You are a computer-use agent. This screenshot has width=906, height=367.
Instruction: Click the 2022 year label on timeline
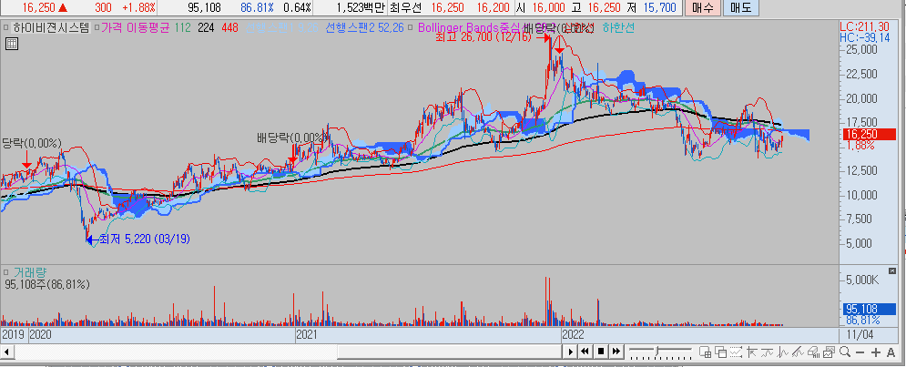(573, 334)
